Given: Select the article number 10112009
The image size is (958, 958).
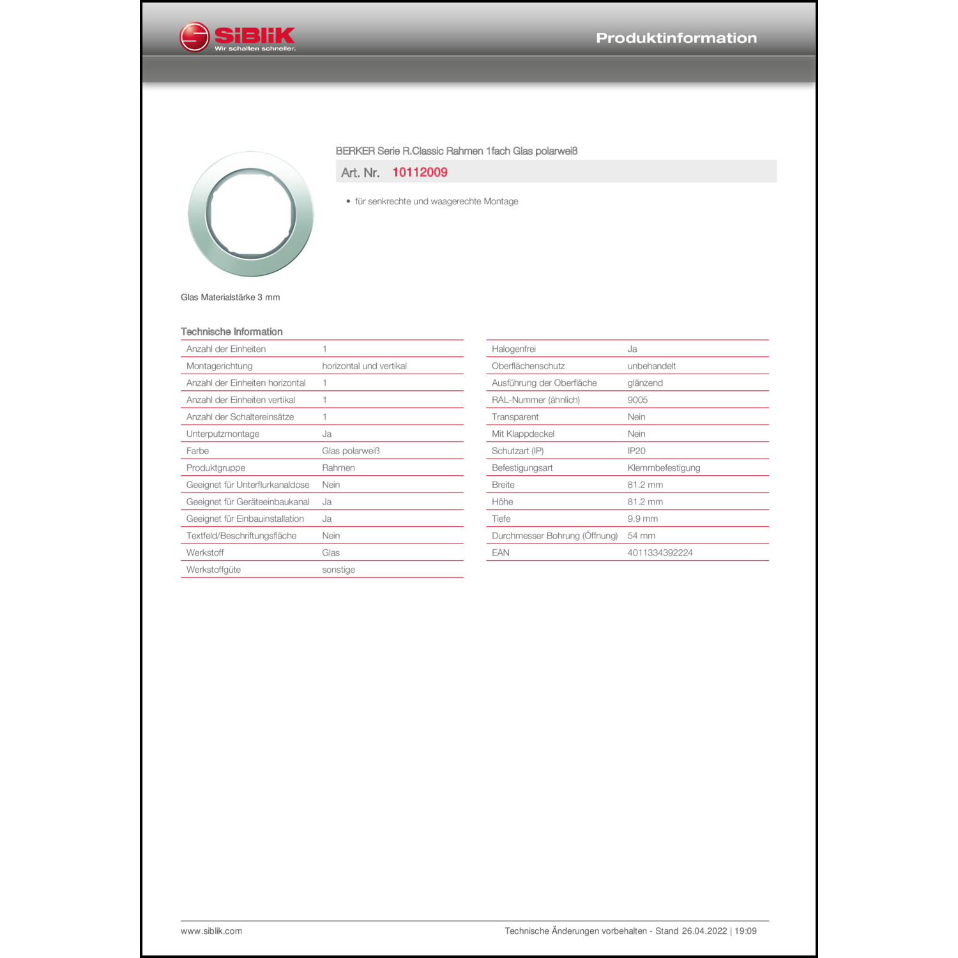Looking at the screenshot, I should tap(420, 172).
